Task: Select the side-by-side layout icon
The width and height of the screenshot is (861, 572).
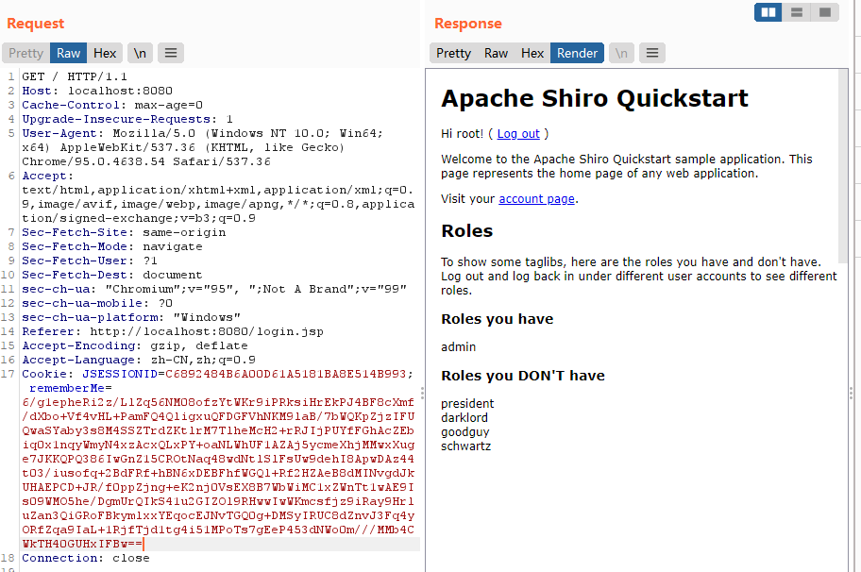Action: tap(768, 12)
